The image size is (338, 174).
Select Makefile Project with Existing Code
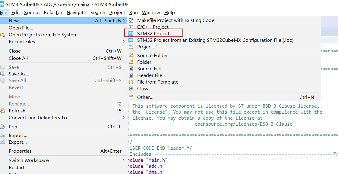pyautogui.click(x=176, y=20)
